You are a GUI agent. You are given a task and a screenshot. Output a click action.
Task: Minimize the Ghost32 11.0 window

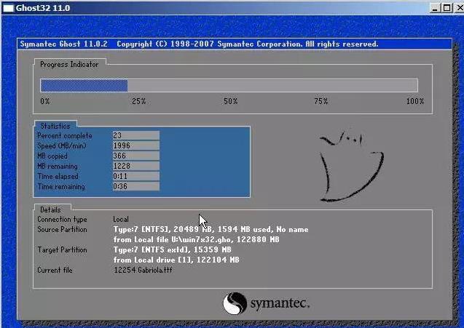point(435,8)
